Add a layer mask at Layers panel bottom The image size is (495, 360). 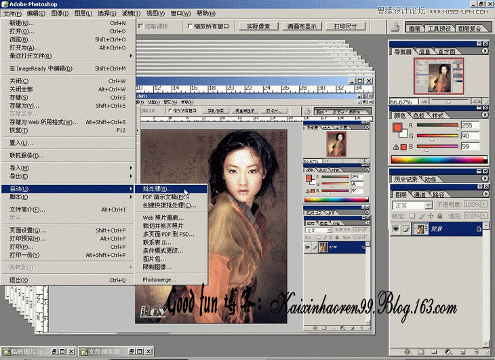(420, 351)
